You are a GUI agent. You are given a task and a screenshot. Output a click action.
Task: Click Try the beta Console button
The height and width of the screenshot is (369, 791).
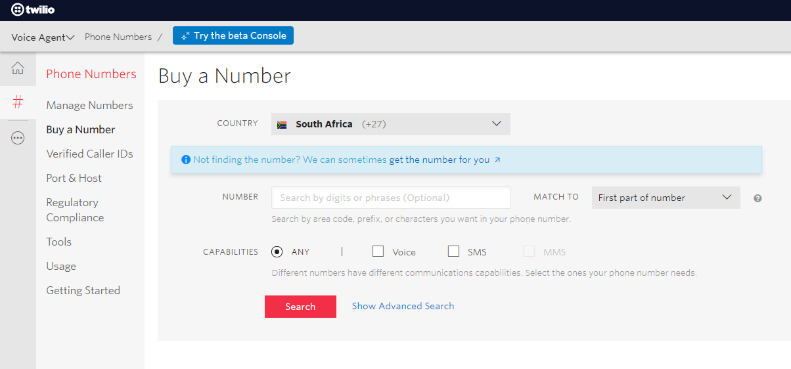(x=233, y=36)
